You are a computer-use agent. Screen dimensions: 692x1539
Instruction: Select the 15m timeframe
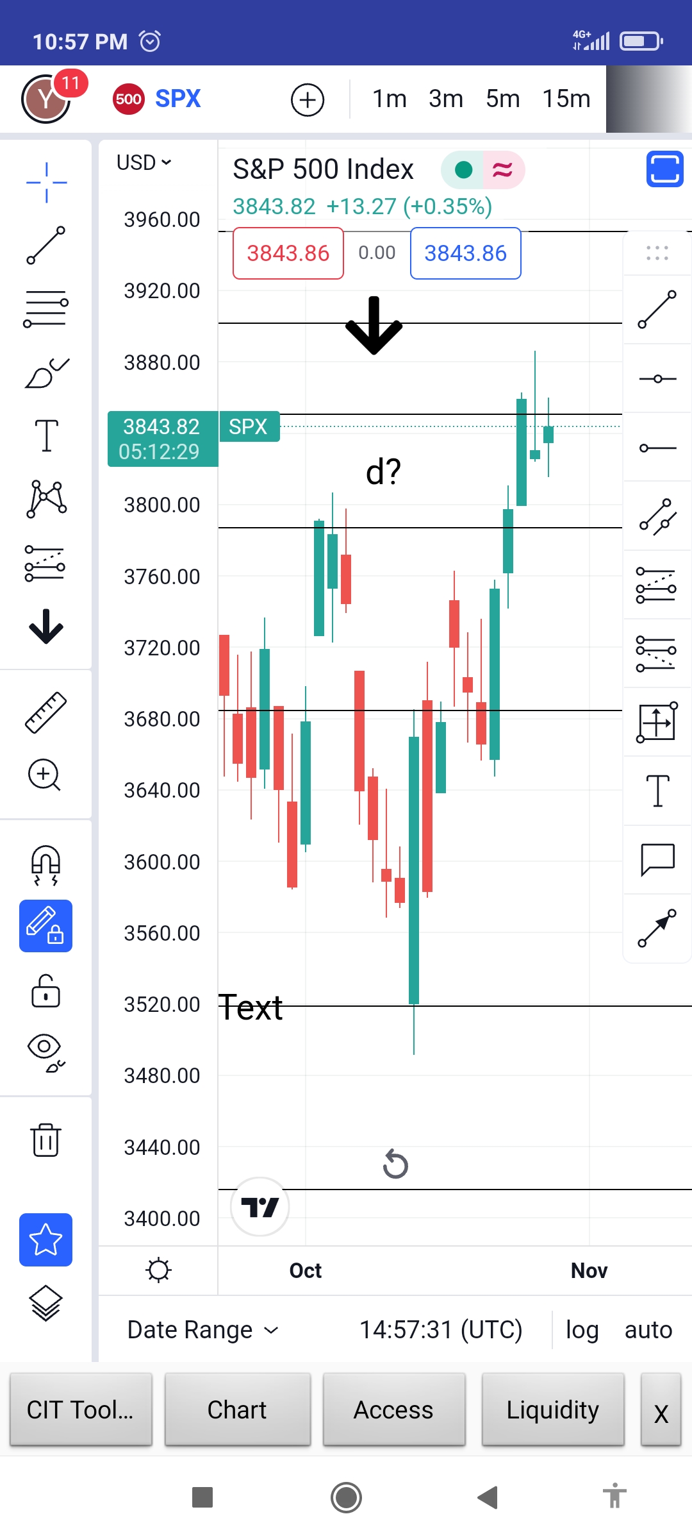566,99
